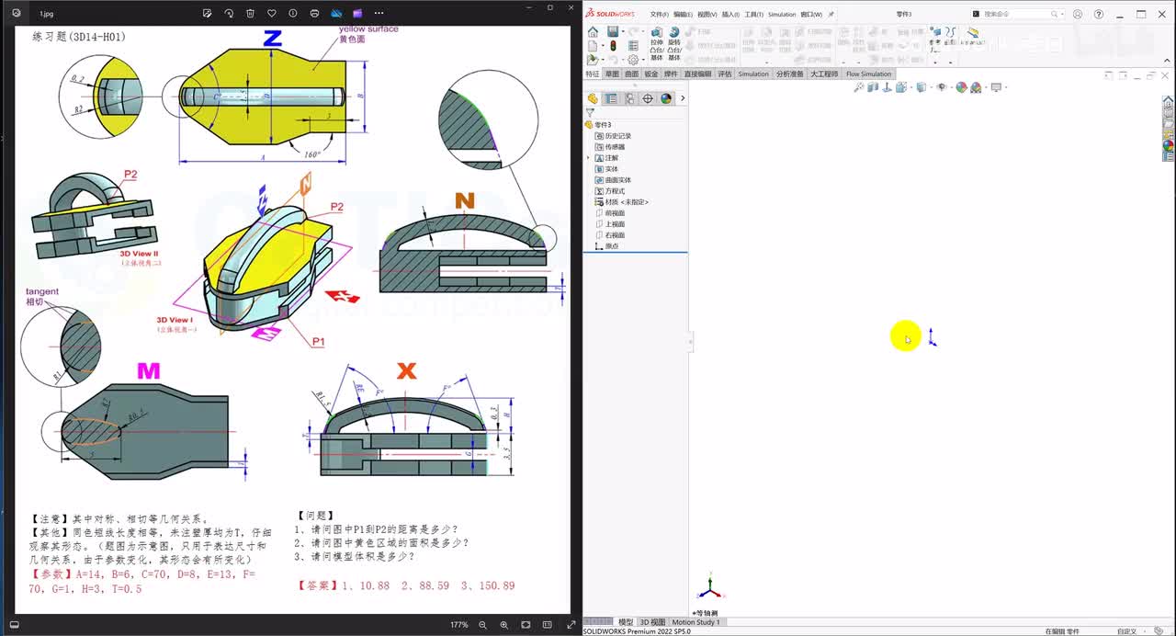1176x636 pixels.
Task: Delete the image using trash icon
Action: [250, 14]
